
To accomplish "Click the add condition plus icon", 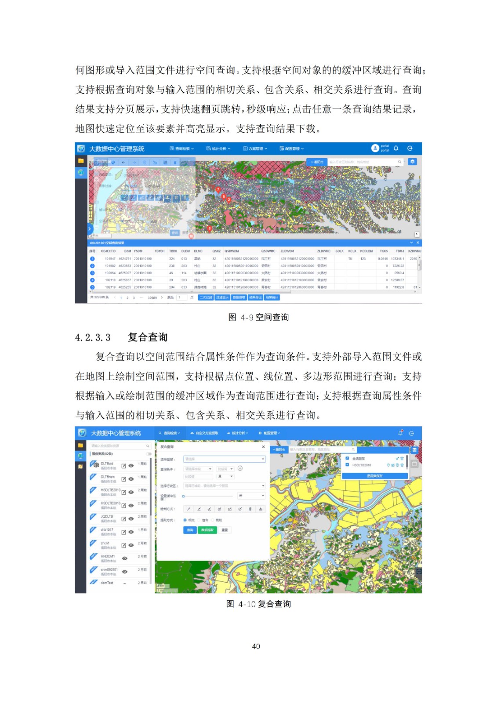I will click(x=240, y=468).
